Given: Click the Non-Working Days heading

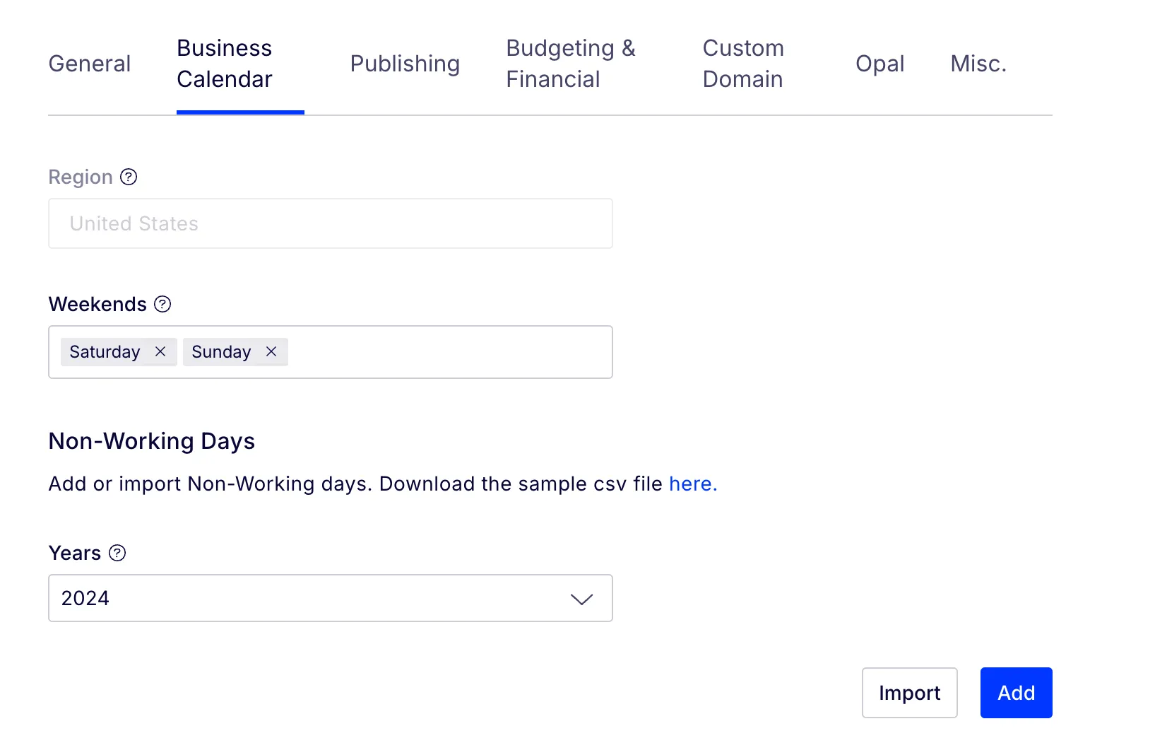Looking at the screenshot, I should tap(152, 441).
